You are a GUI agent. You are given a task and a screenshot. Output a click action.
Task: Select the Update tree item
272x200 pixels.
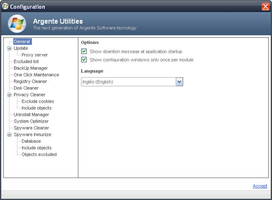click(21, 48)
